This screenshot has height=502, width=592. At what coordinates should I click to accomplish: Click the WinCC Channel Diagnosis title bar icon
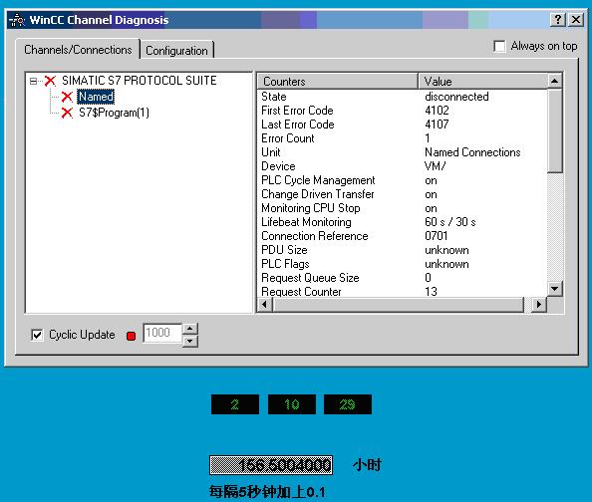17,20
